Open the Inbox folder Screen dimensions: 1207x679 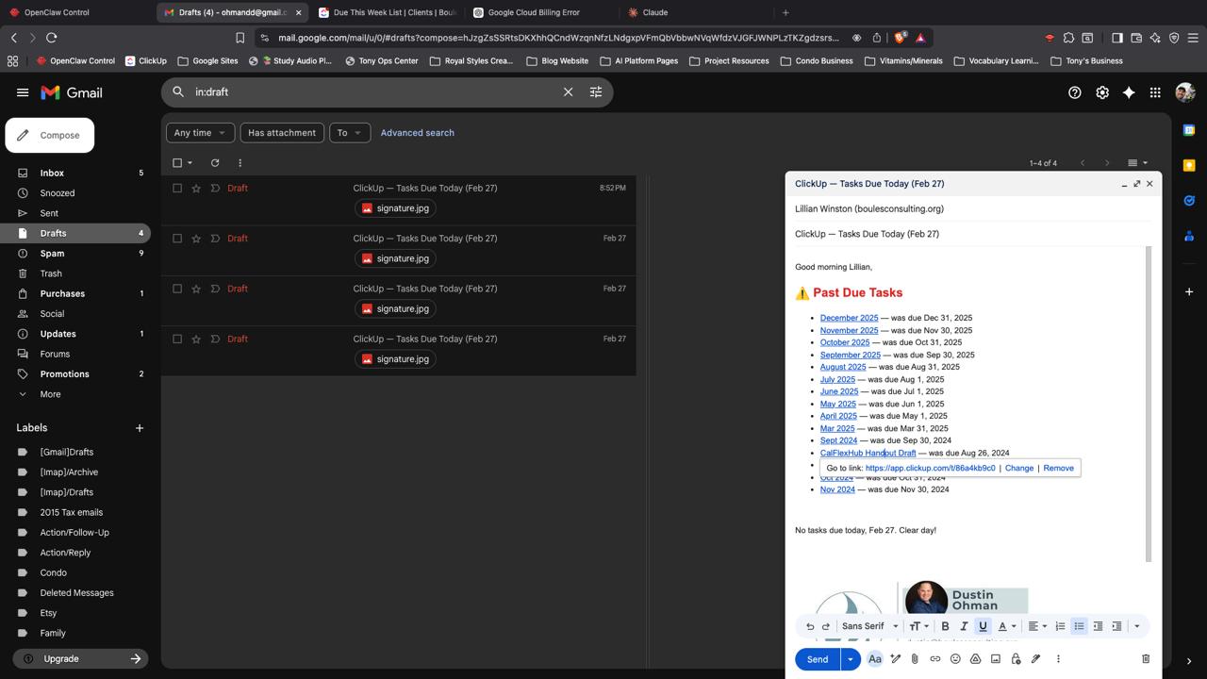point(52,173)
